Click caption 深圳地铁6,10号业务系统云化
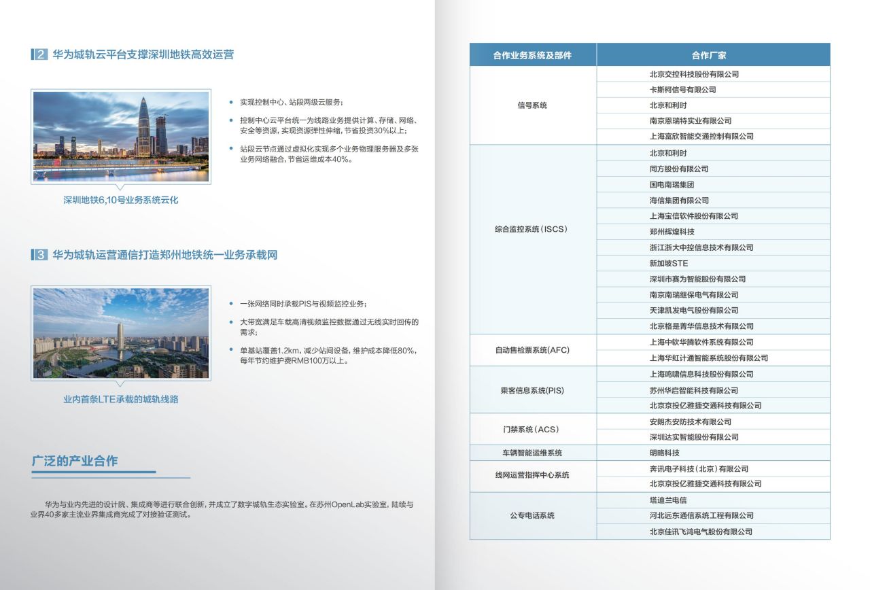This screenshot has width=870, height=590. click(121, 201)
